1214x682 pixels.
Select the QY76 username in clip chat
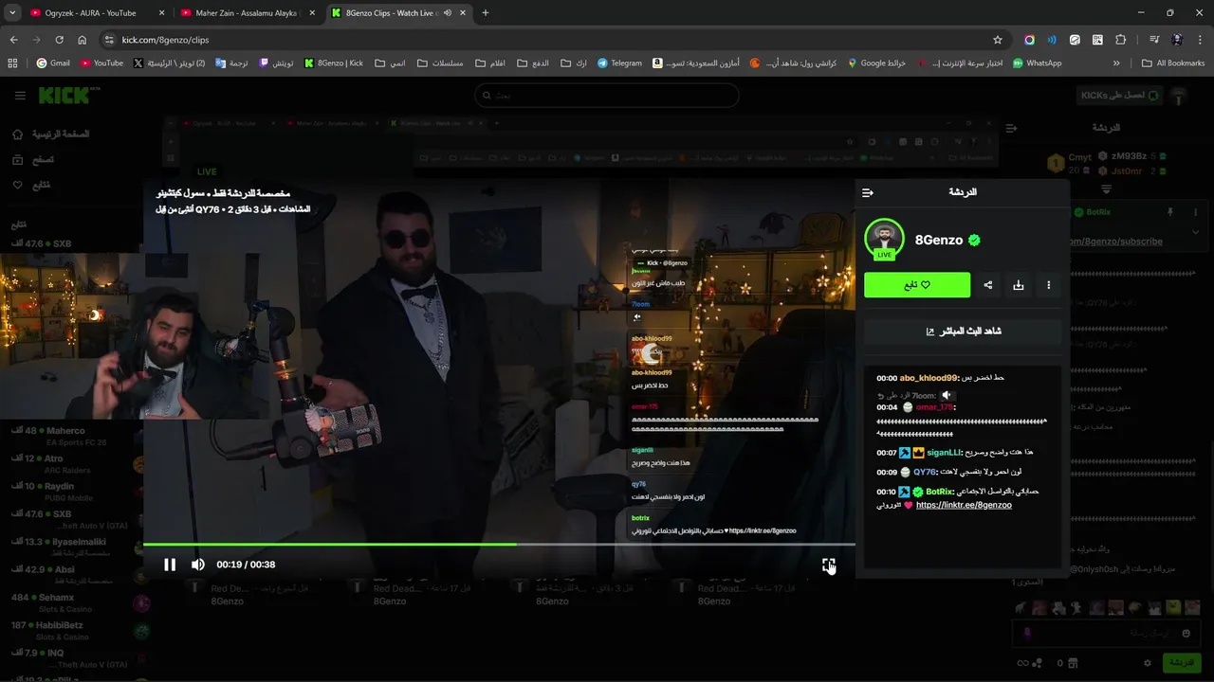point(925,472)
